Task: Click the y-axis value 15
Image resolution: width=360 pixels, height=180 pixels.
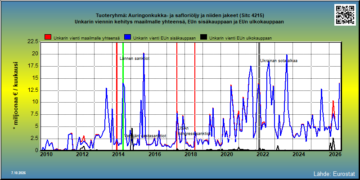Action: click(35, 78)
